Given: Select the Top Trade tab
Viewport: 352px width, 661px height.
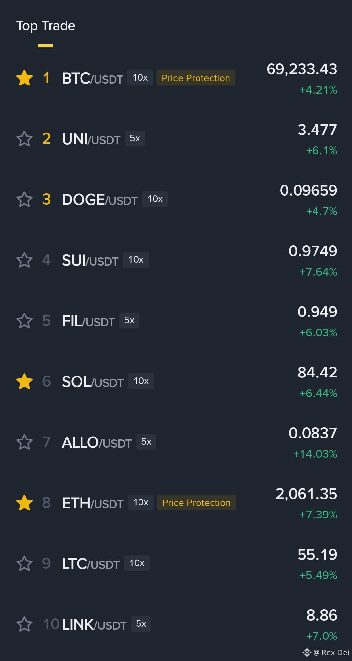Looking at the screenshot, I should 46,26.
